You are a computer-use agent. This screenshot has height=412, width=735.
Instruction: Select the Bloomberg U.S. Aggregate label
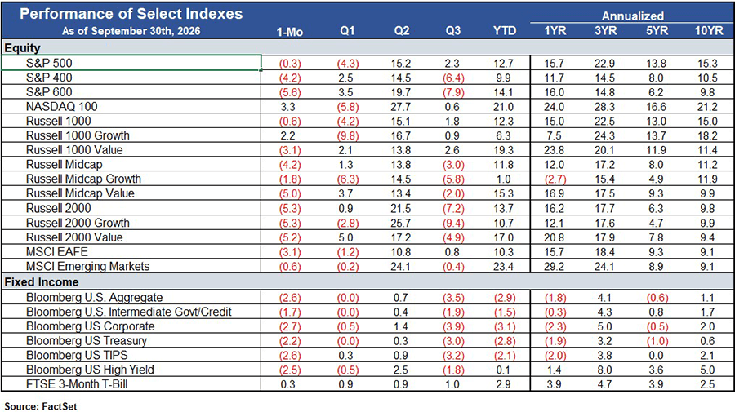[94, 298]
